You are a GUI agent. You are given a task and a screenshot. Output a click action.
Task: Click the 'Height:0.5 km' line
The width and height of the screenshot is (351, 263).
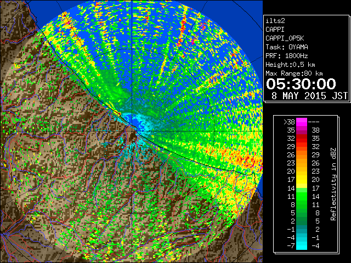click(290, 65)
